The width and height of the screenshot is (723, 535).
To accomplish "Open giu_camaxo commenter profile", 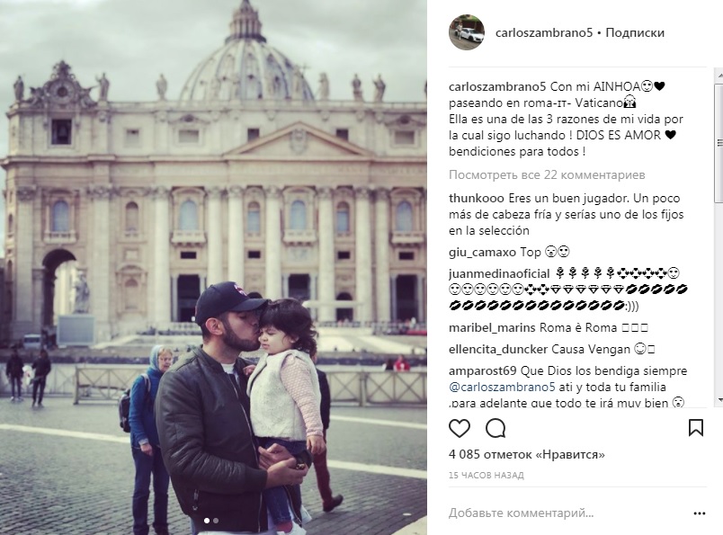I will tap(482, 253).
